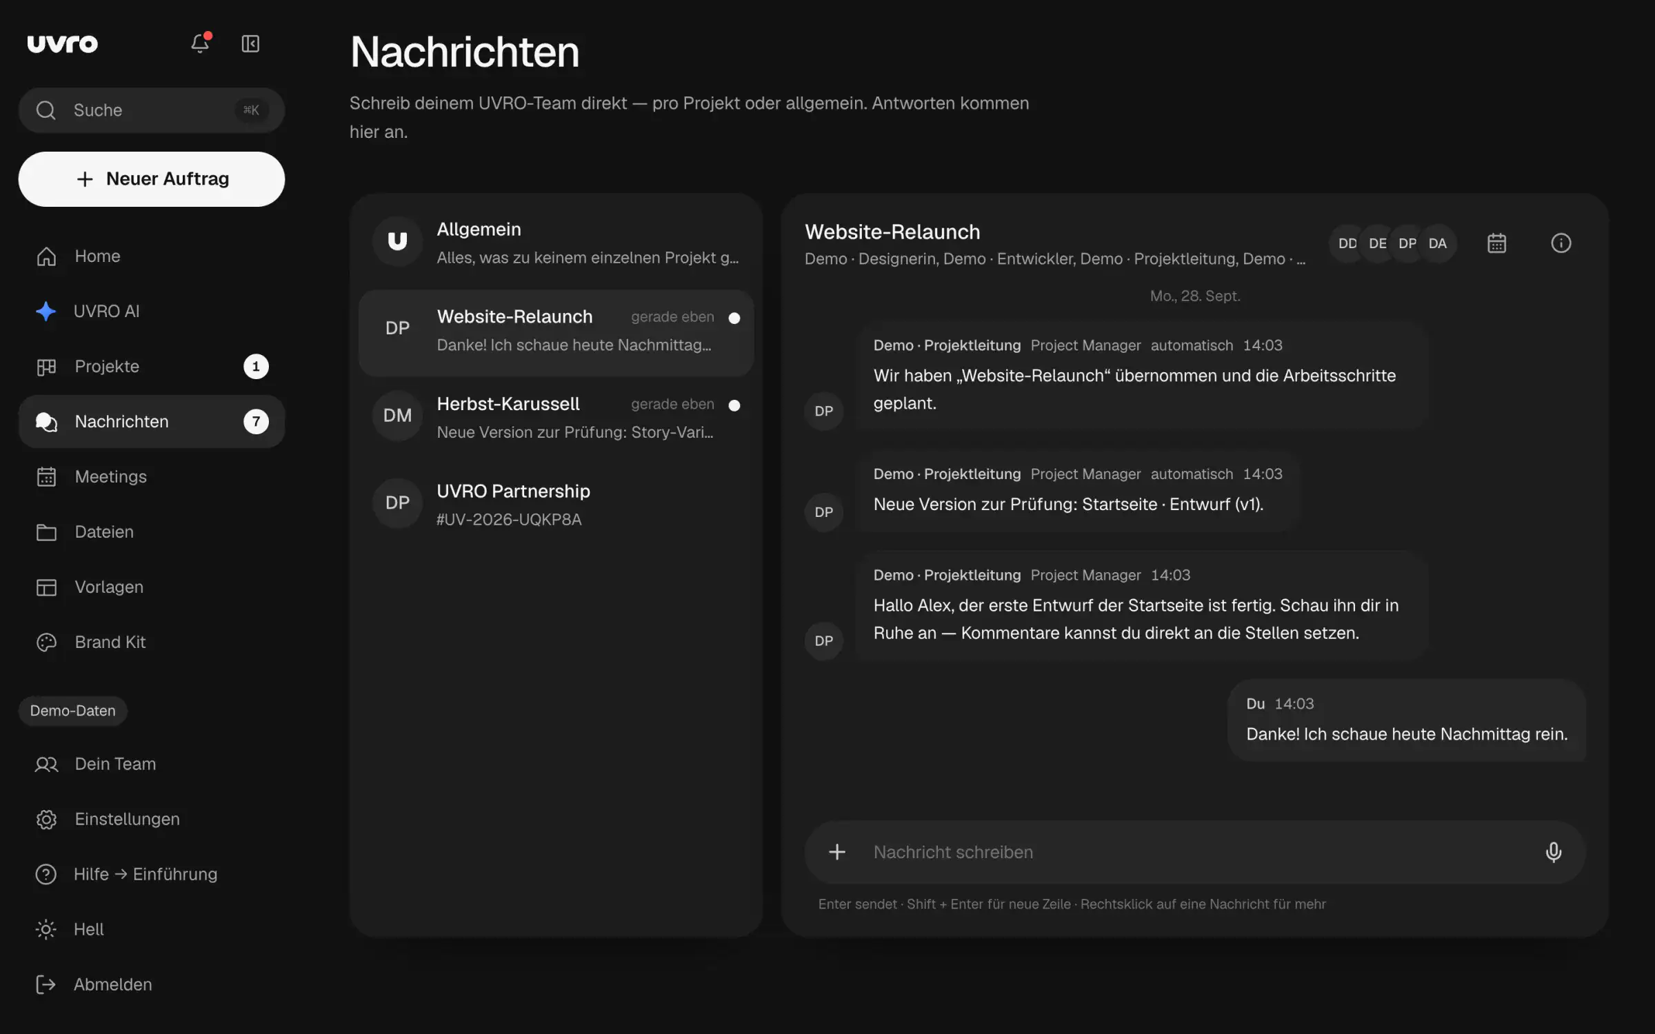Screen dimensions: 1655x1034
Task: Click the message "Danke! Ich schaue heute Nachmittag rein."
Action: pos(1407,720)
